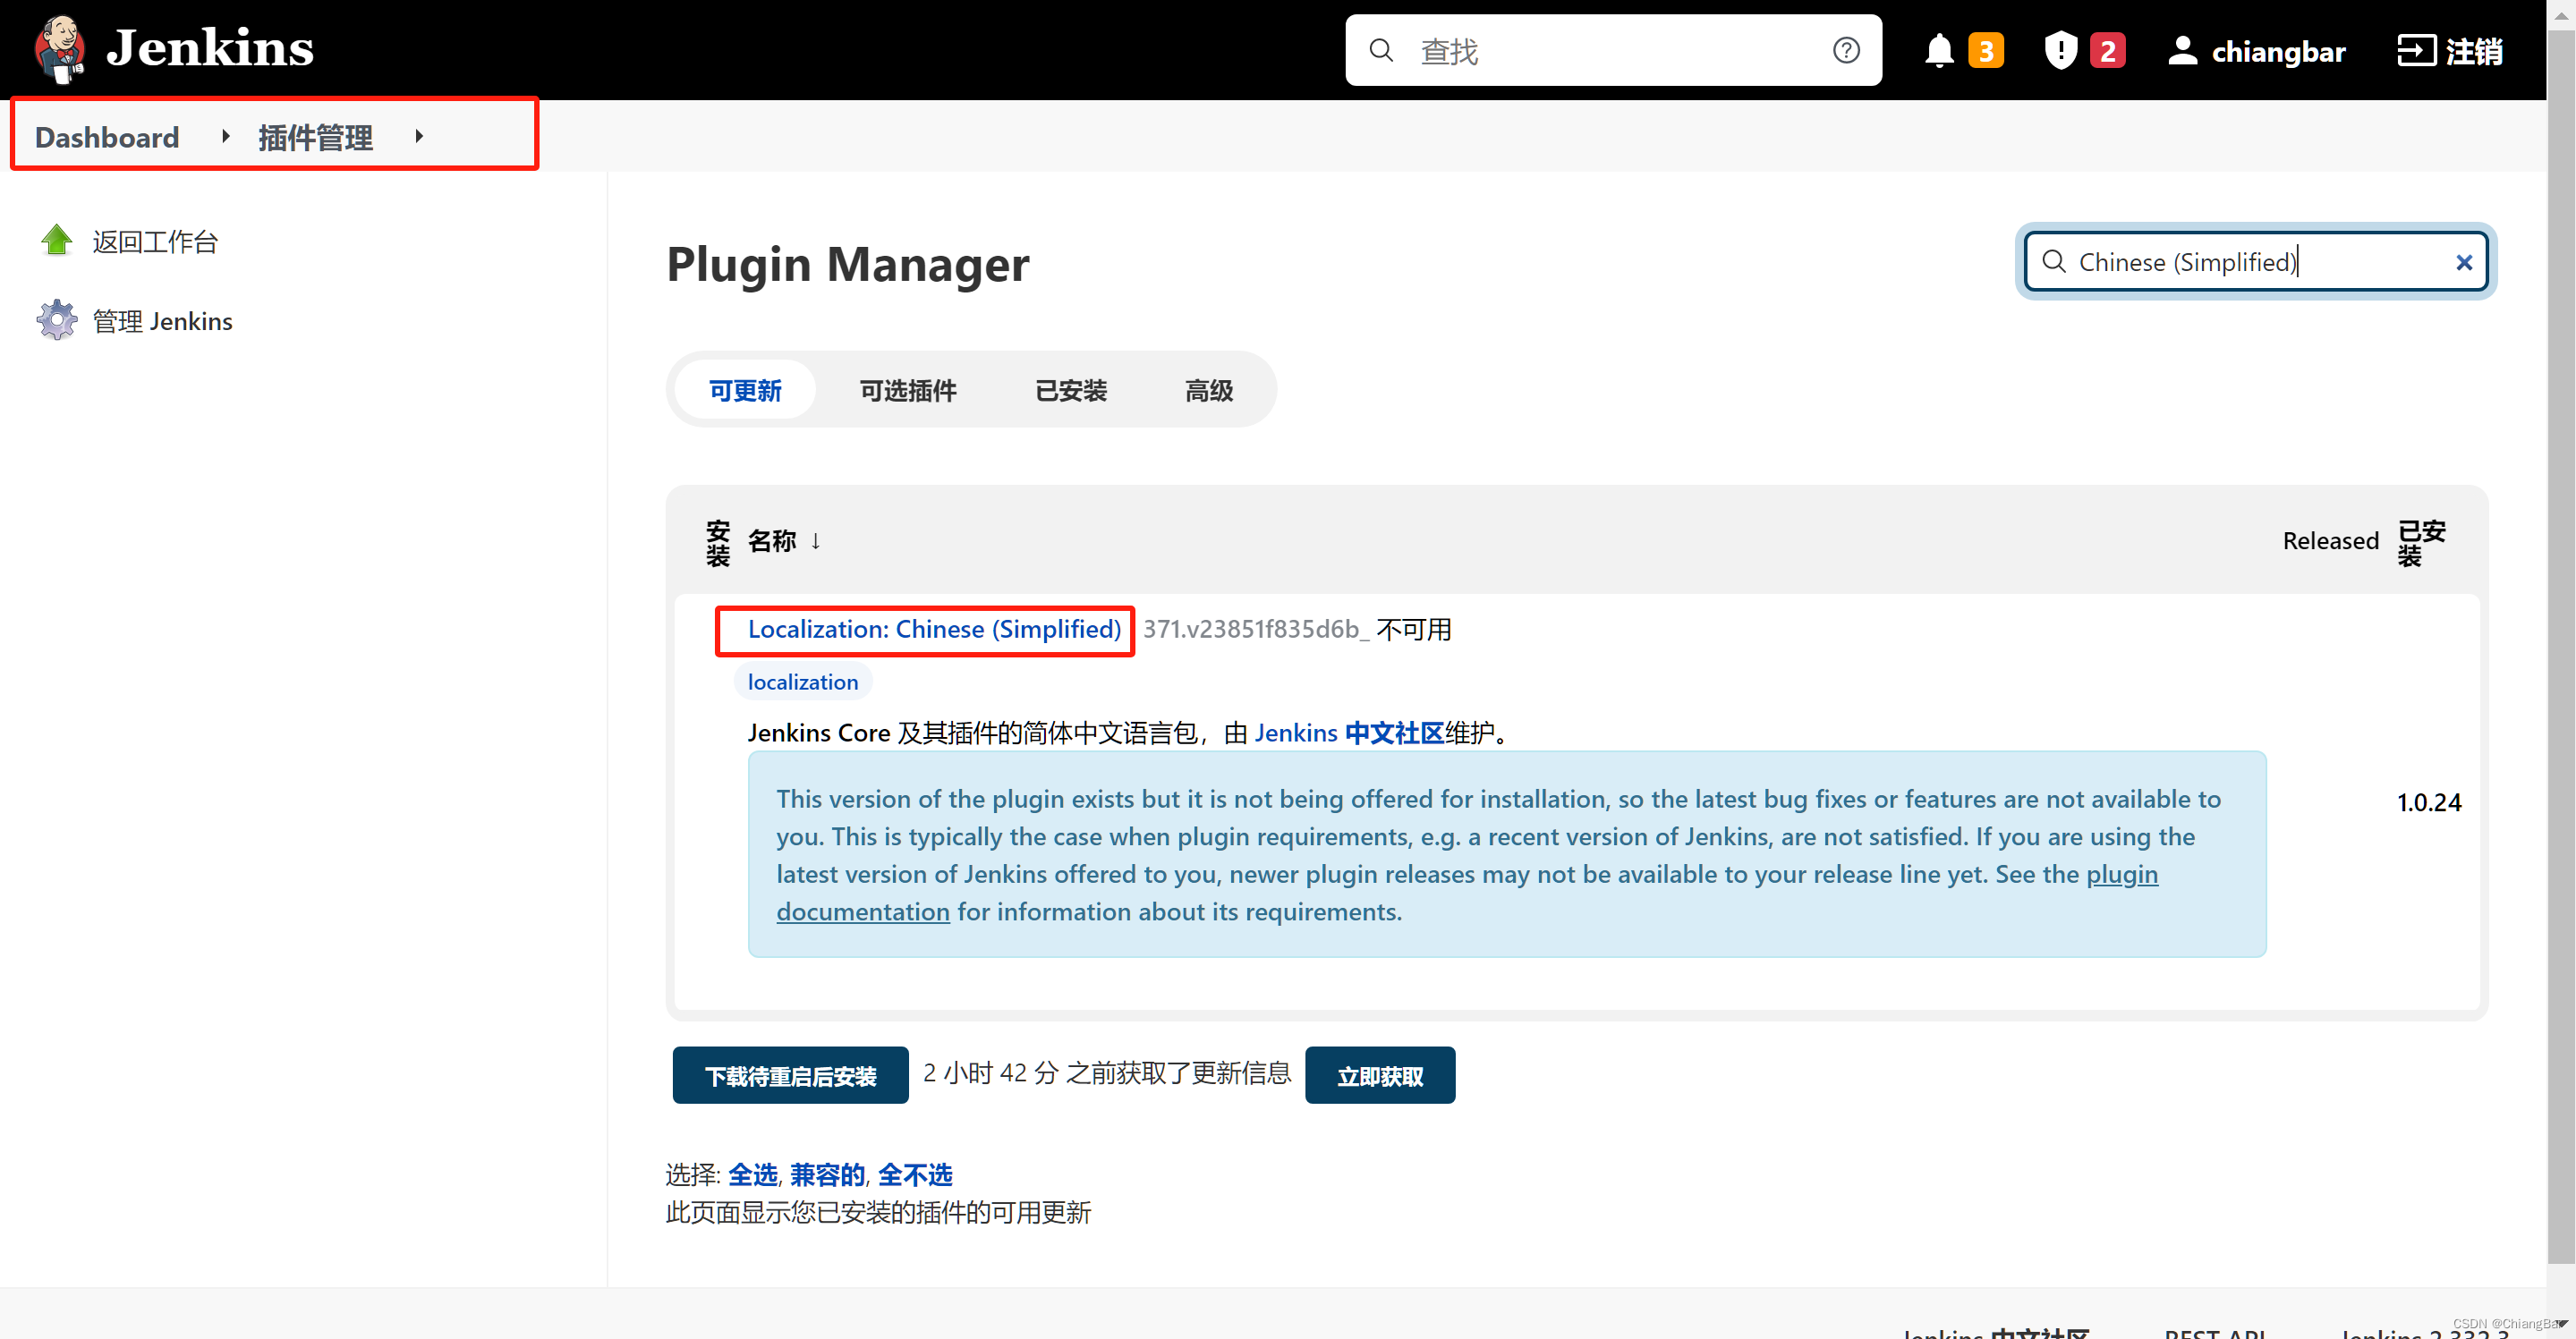Viewport: 2576px width, 1339px height.
Task: Click version text 371.v23851f835d6b_
Action: pyautogui.click(x=1256, y=629)
